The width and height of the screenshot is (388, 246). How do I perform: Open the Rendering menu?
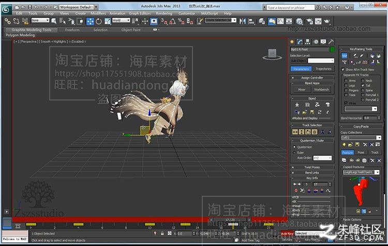[x=164, y=13]
